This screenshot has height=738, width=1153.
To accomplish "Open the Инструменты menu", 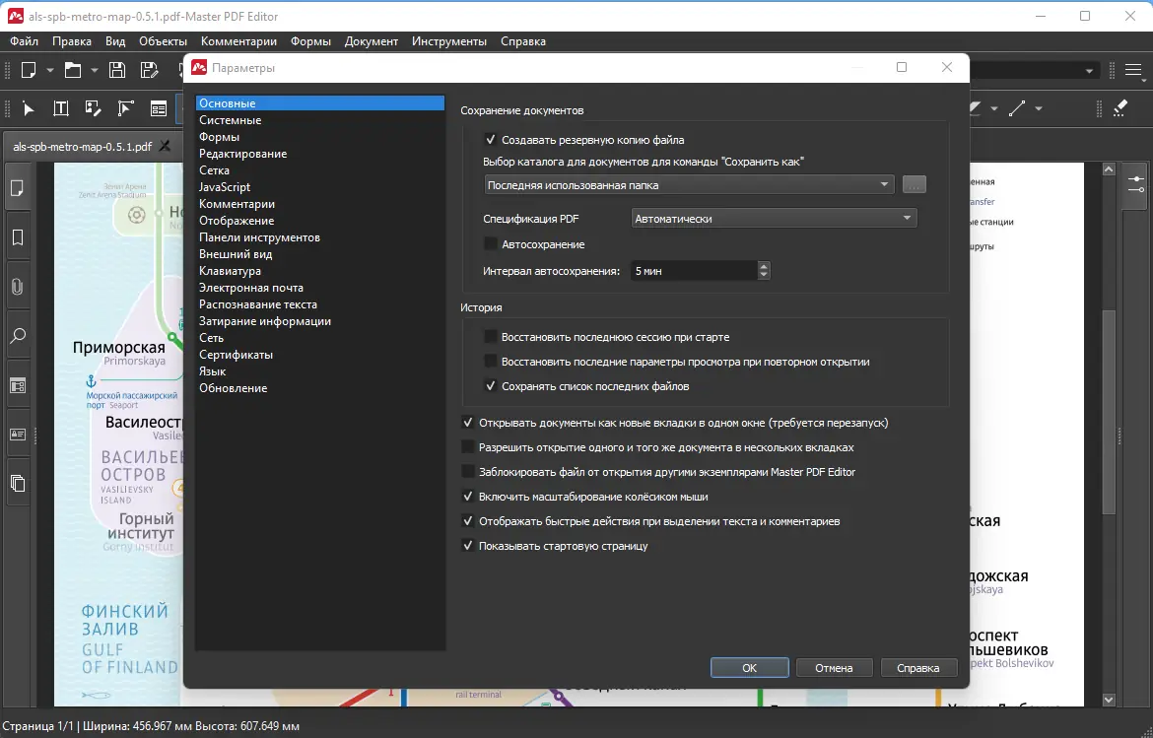I will pos(449,41).
